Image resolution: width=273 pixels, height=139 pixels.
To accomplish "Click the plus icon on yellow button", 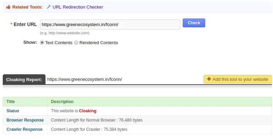I will (x=209, y=79).
